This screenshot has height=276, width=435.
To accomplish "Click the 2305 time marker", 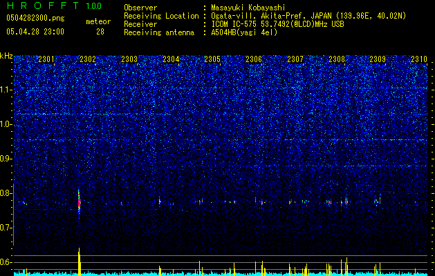I will [x=212, y=59].
